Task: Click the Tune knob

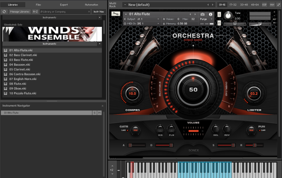Action: click(228, 16)
